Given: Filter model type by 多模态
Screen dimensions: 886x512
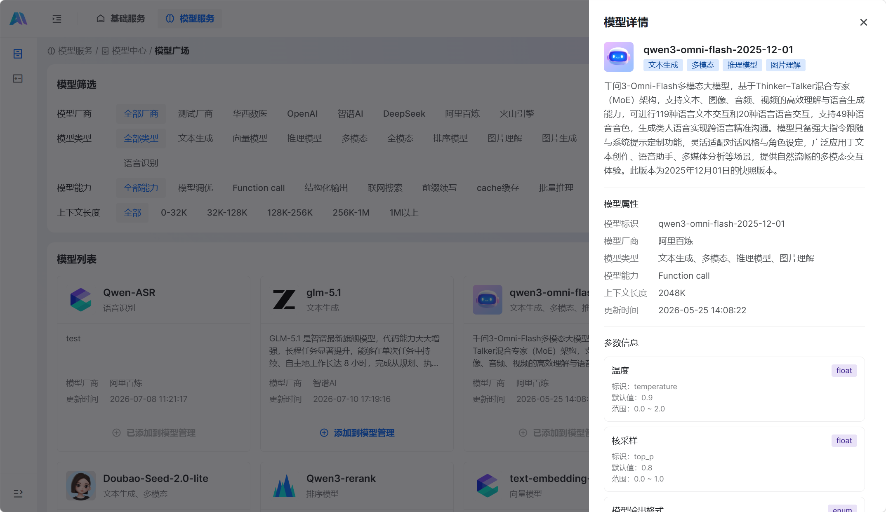Looking at the screenshot, I should pyautogui.click(x=354, y=139).
